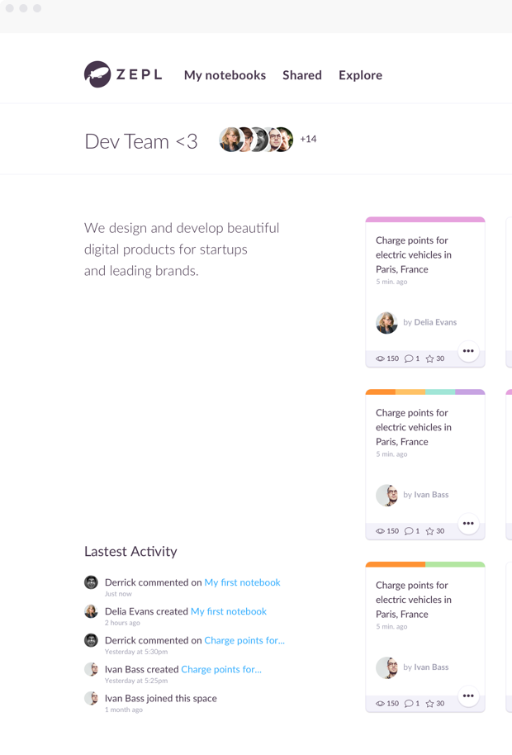Show the +14 additional team members
The image size is (512, 755).
[x=308, y=139]
